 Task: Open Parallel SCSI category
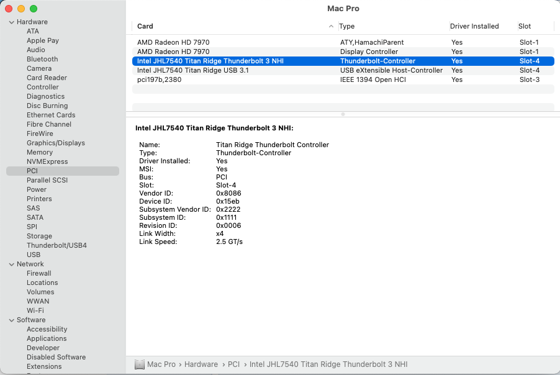47,180
